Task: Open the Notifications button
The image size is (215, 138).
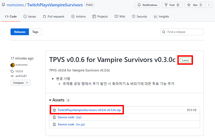Action: pos(147,5)
